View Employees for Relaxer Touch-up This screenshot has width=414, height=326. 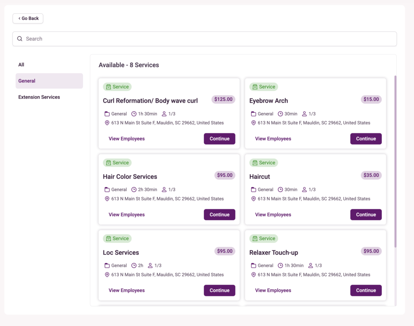point(273,290)
